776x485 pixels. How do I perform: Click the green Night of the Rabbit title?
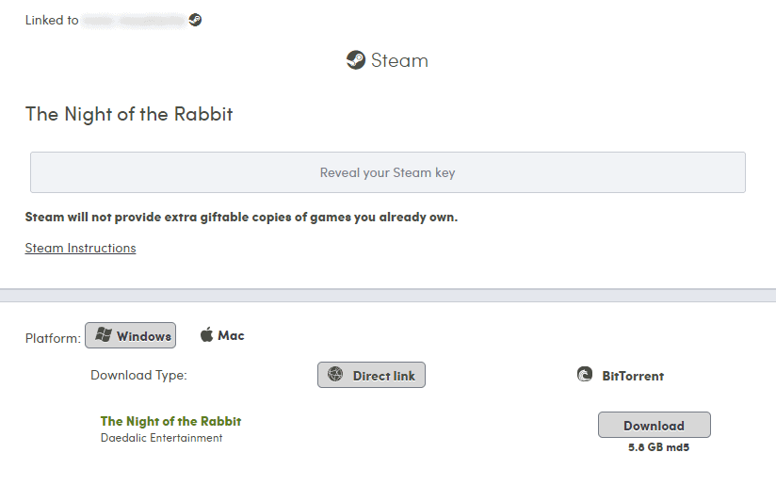coord(170,421)
